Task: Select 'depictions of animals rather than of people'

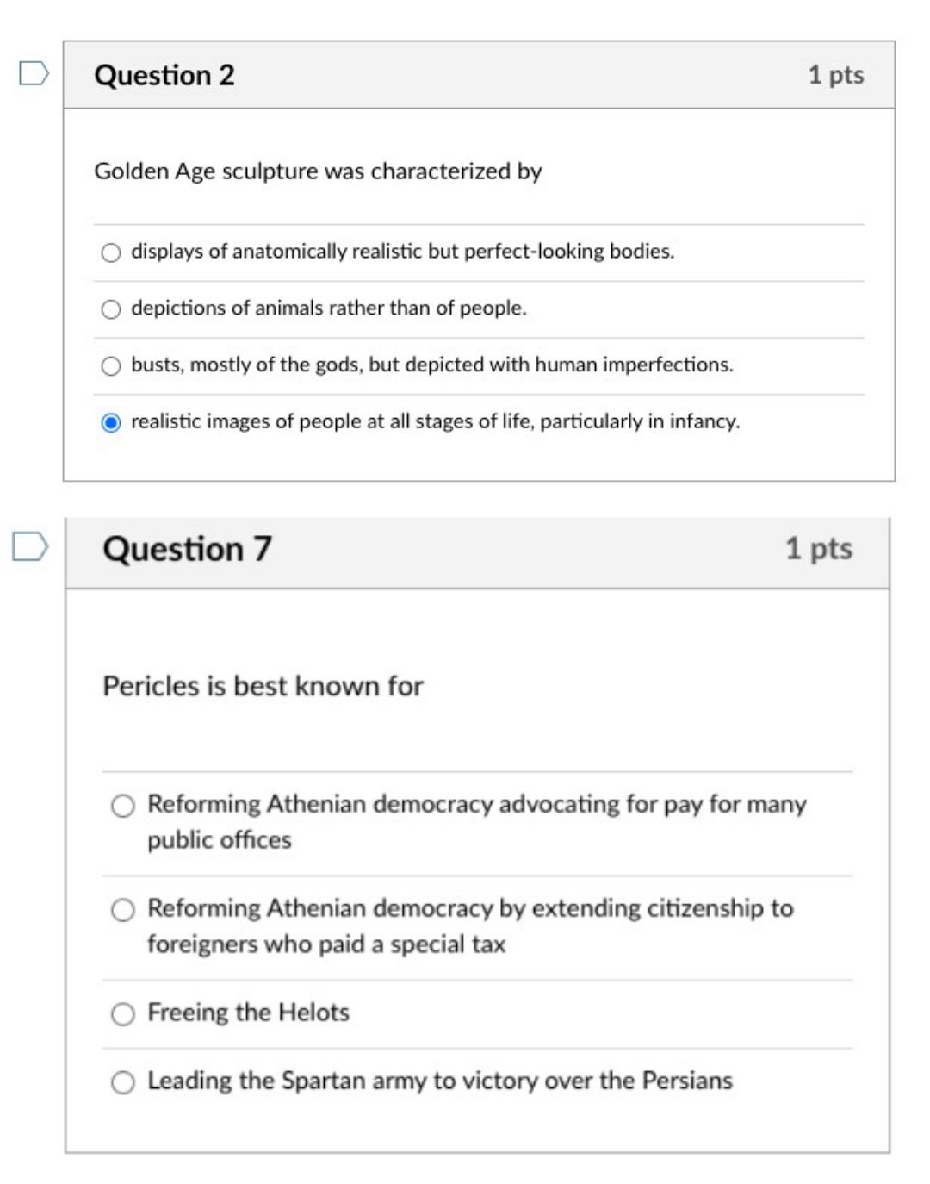Action: tap(111, 308)
